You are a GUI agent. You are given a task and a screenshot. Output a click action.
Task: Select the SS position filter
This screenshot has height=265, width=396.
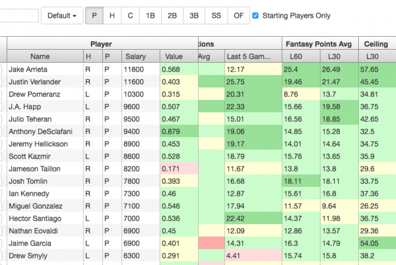pos(216,16)
